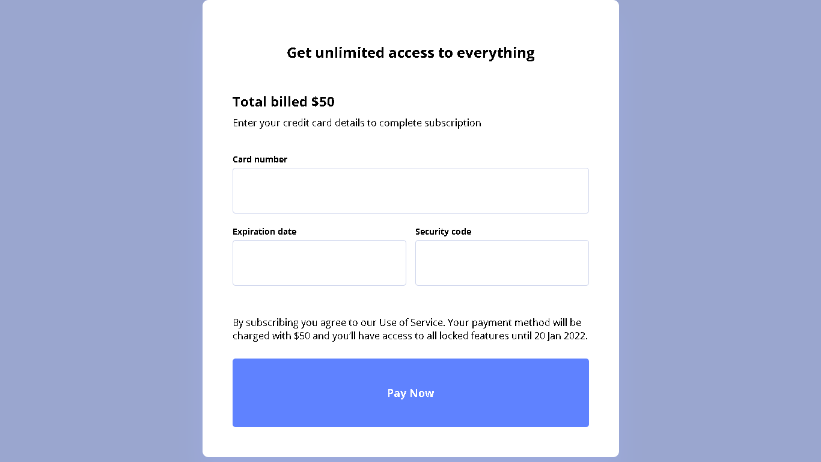Focus the Card number input field
The height and width of the screenshot is (462, 821).
(410, 191)
